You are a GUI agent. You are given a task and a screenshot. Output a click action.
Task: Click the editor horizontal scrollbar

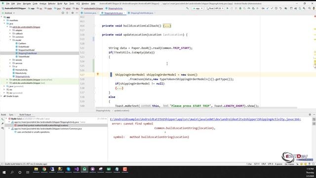197,108
